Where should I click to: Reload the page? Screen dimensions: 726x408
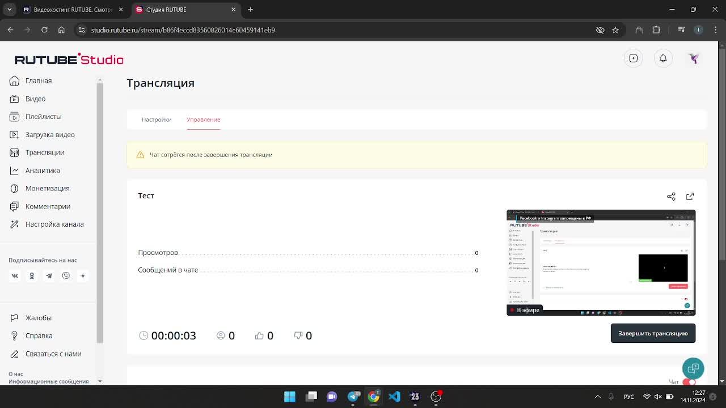(x=44, y=30)
